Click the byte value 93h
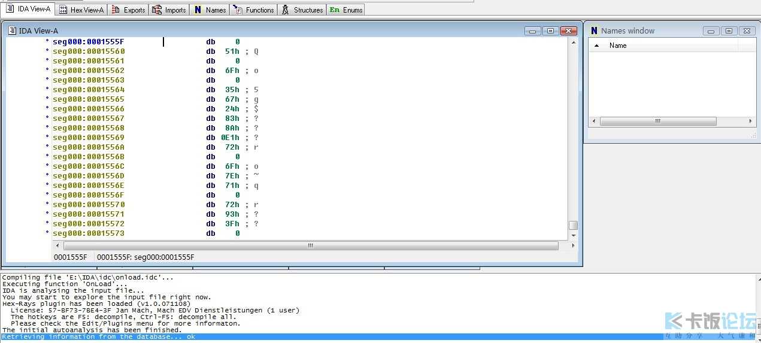The height and width of the screenshot is (343, 761). 232,214
